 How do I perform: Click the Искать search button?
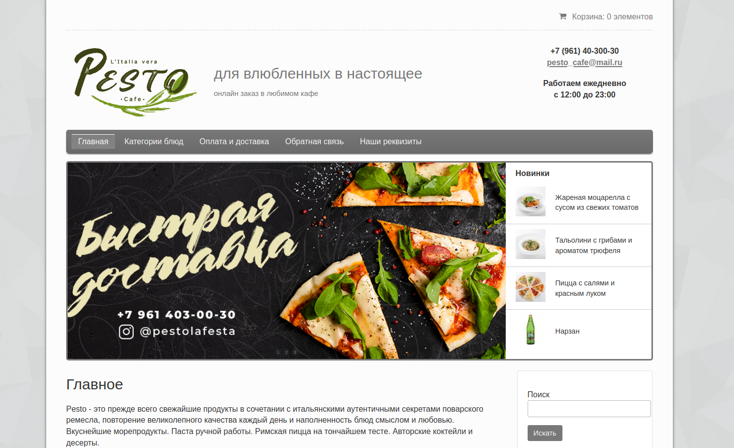pyautogui.click(x=545, y=433)
